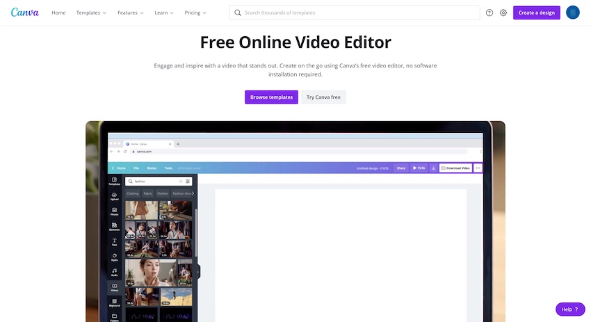Click the Browse templates button

[271, 97]
